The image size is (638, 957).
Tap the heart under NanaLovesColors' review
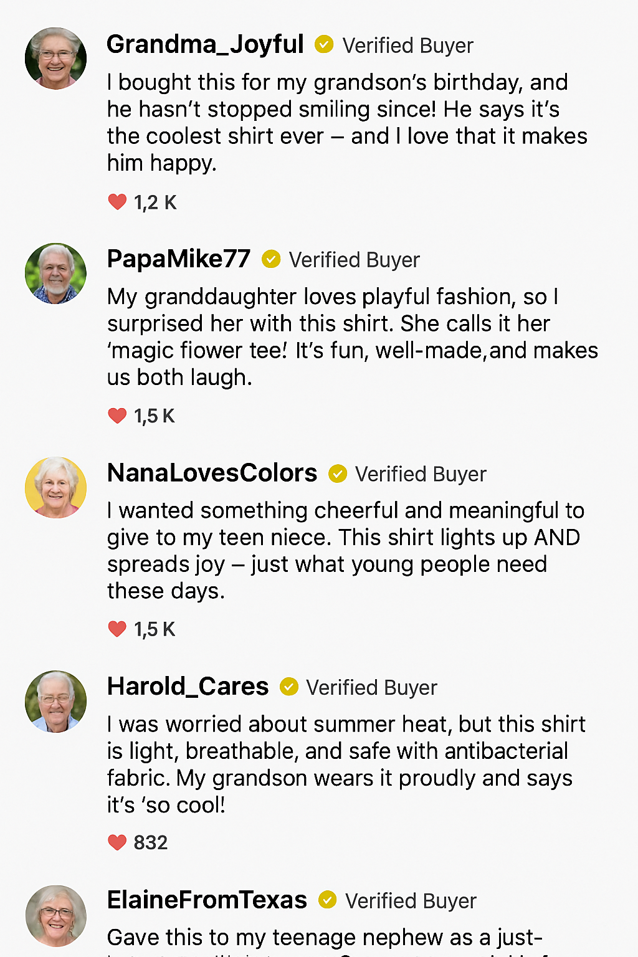117,629
